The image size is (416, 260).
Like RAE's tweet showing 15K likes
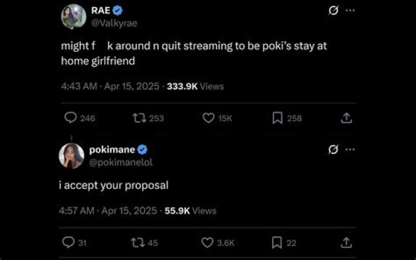point(208,118)
